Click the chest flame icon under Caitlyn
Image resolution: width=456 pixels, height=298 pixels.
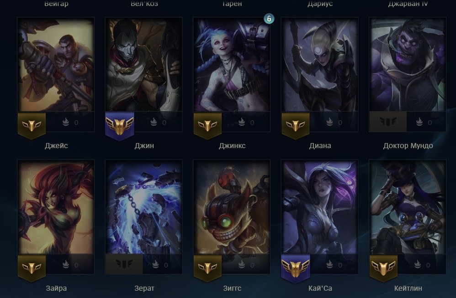(x=418, y=264)
